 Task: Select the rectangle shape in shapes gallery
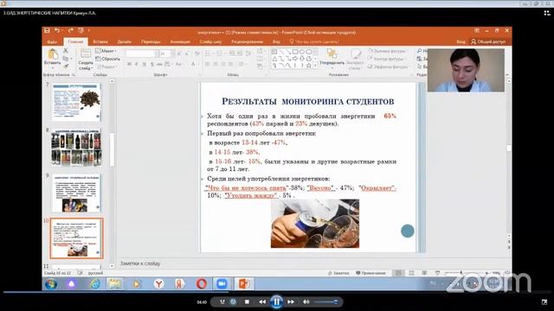[x=295, y=52]
